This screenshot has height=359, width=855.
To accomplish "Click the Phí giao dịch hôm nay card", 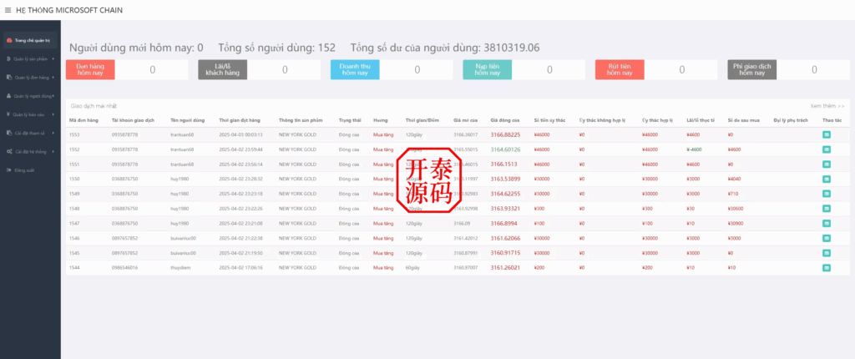I will [788, 70].
